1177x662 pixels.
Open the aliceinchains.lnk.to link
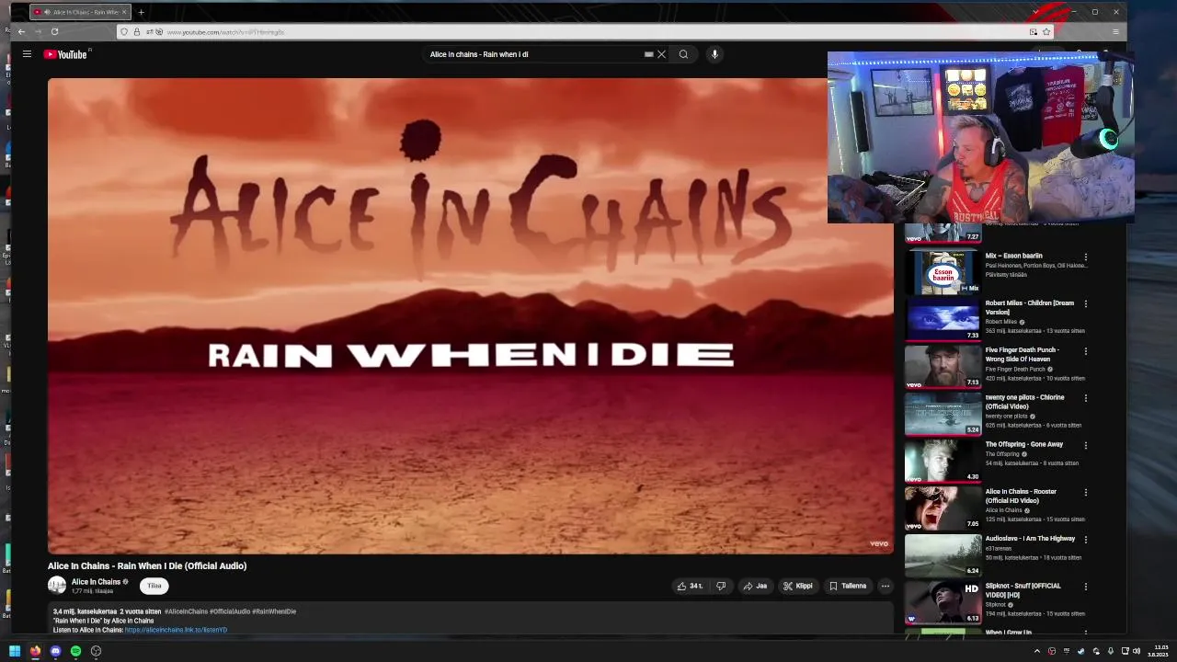(176, 630)
